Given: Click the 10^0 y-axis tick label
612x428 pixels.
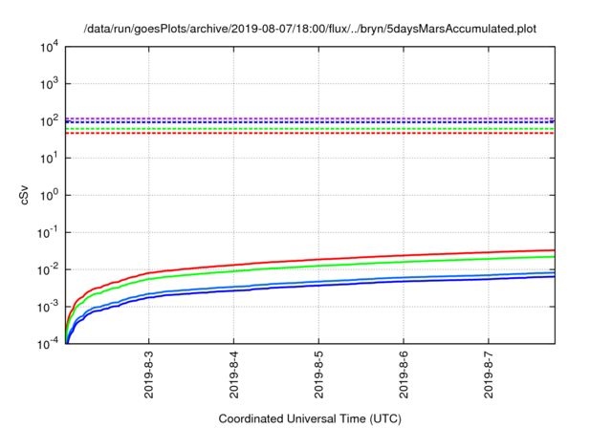Looking at the screenshot, I should [46, 196].
